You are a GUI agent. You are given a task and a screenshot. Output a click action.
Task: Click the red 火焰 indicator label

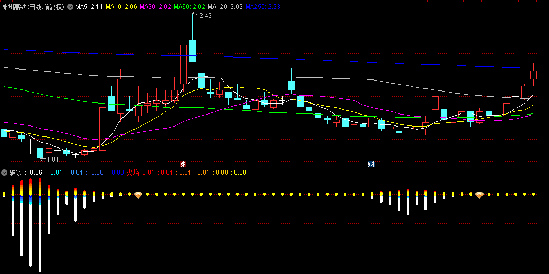pyautogui.click(x=132, y=172)
